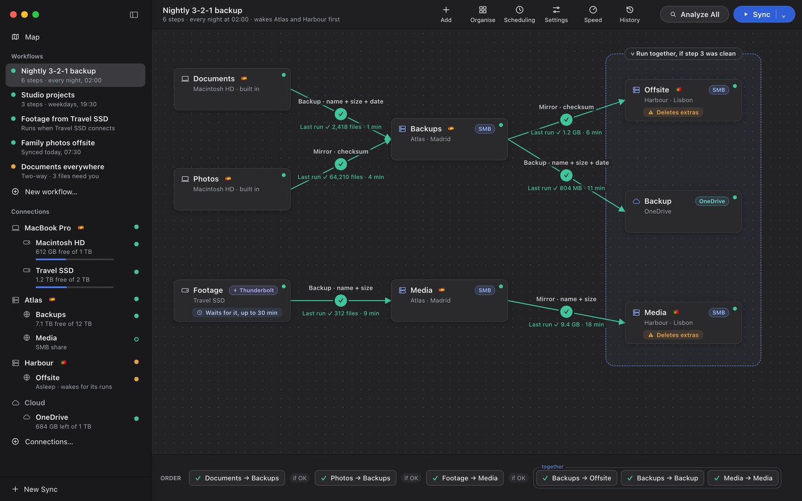Open Footage from Travel SSD workflow
Image resolution: width=802 pixels, height=501 pixels.
tap(75, 123)
